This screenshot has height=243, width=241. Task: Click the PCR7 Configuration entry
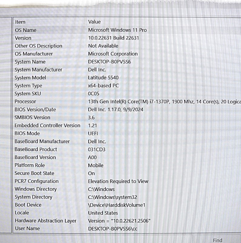(36, 181)
